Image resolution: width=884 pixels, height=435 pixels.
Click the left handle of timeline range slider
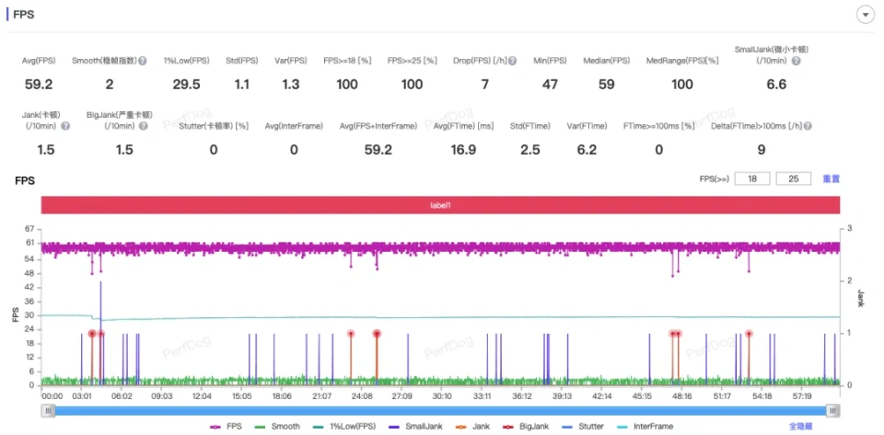tap(46, 411)
